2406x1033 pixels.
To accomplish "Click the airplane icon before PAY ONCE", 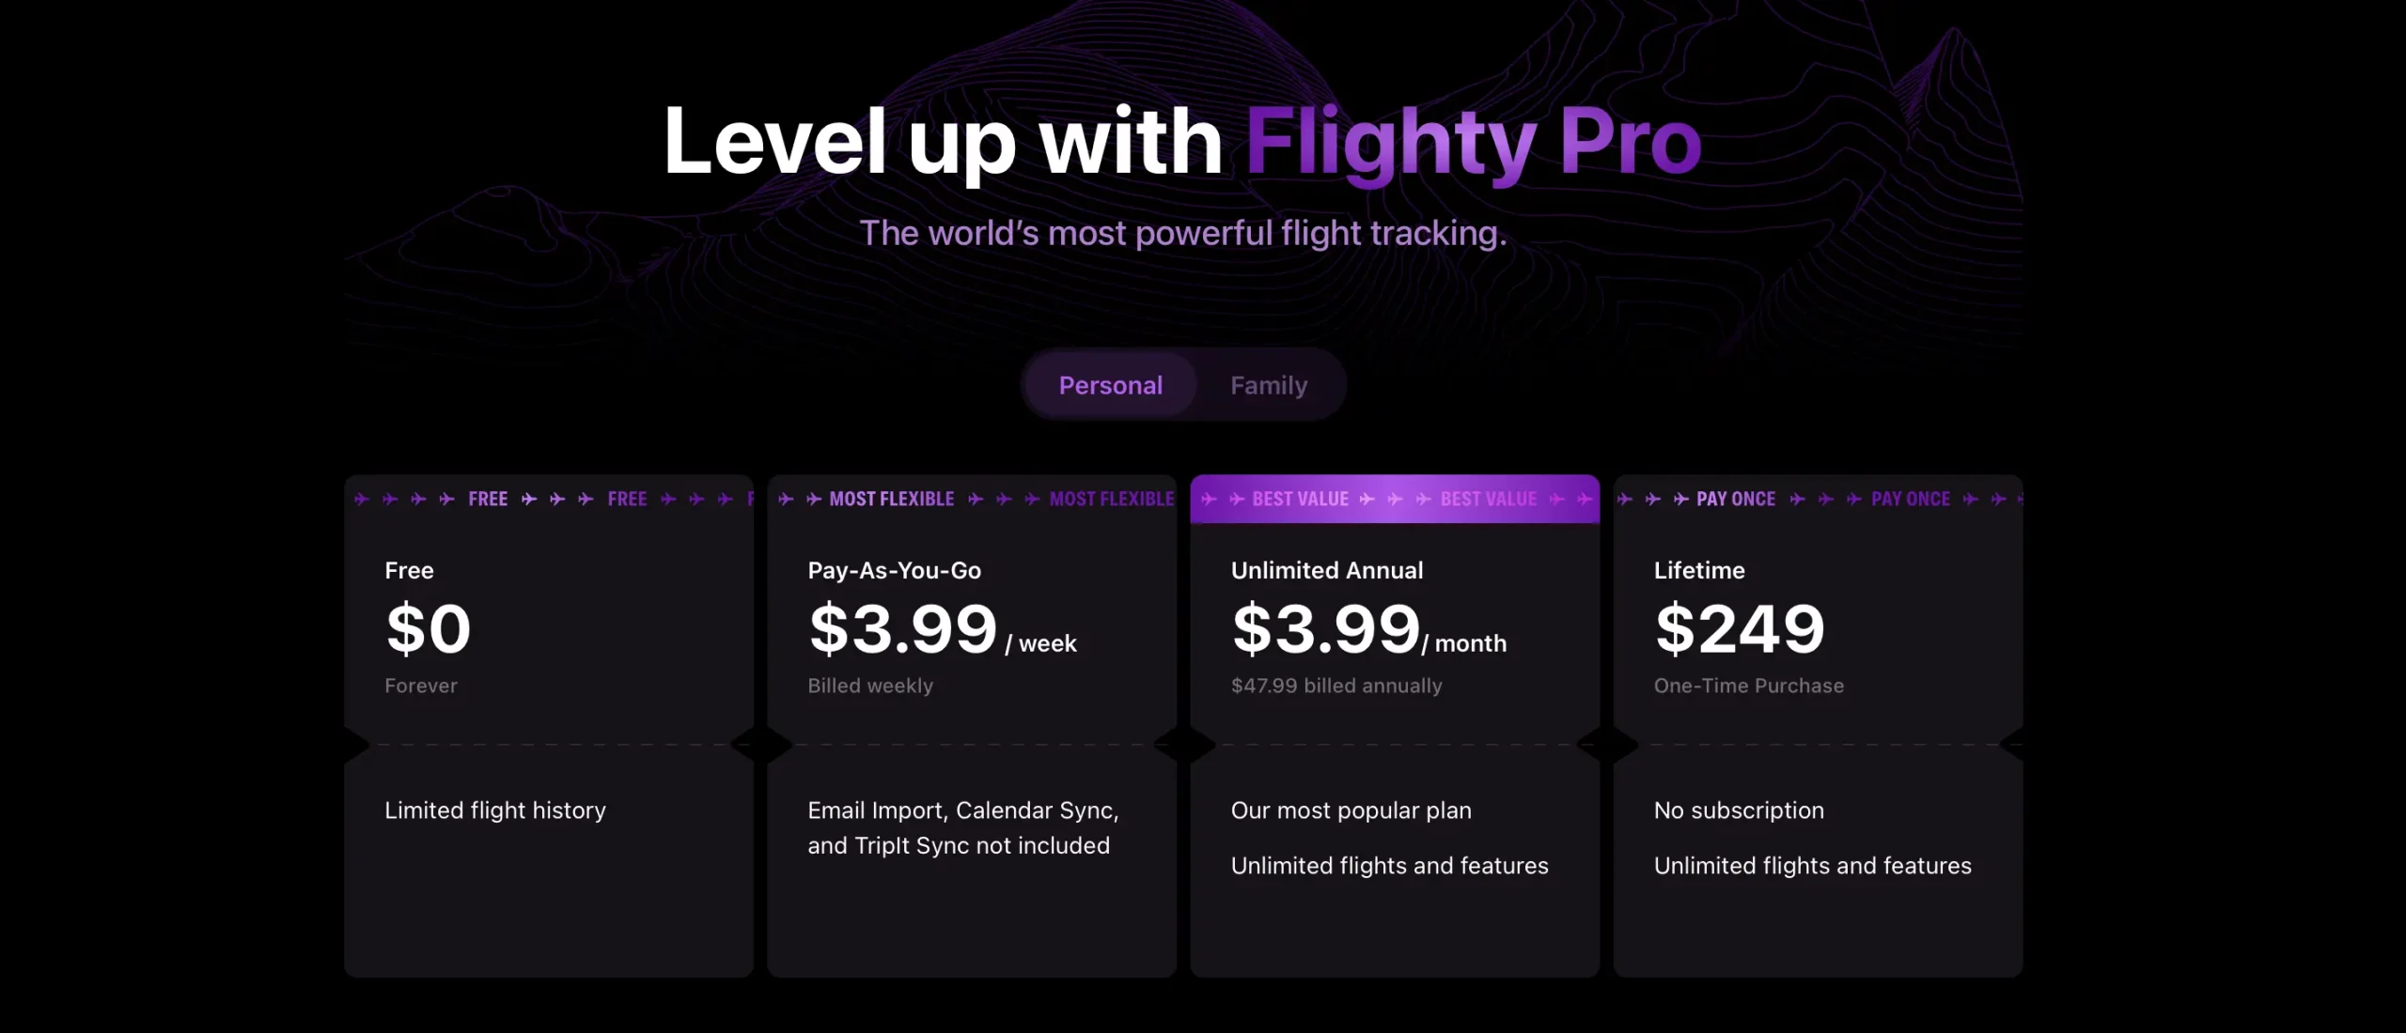I will (x=1681, y=499).
